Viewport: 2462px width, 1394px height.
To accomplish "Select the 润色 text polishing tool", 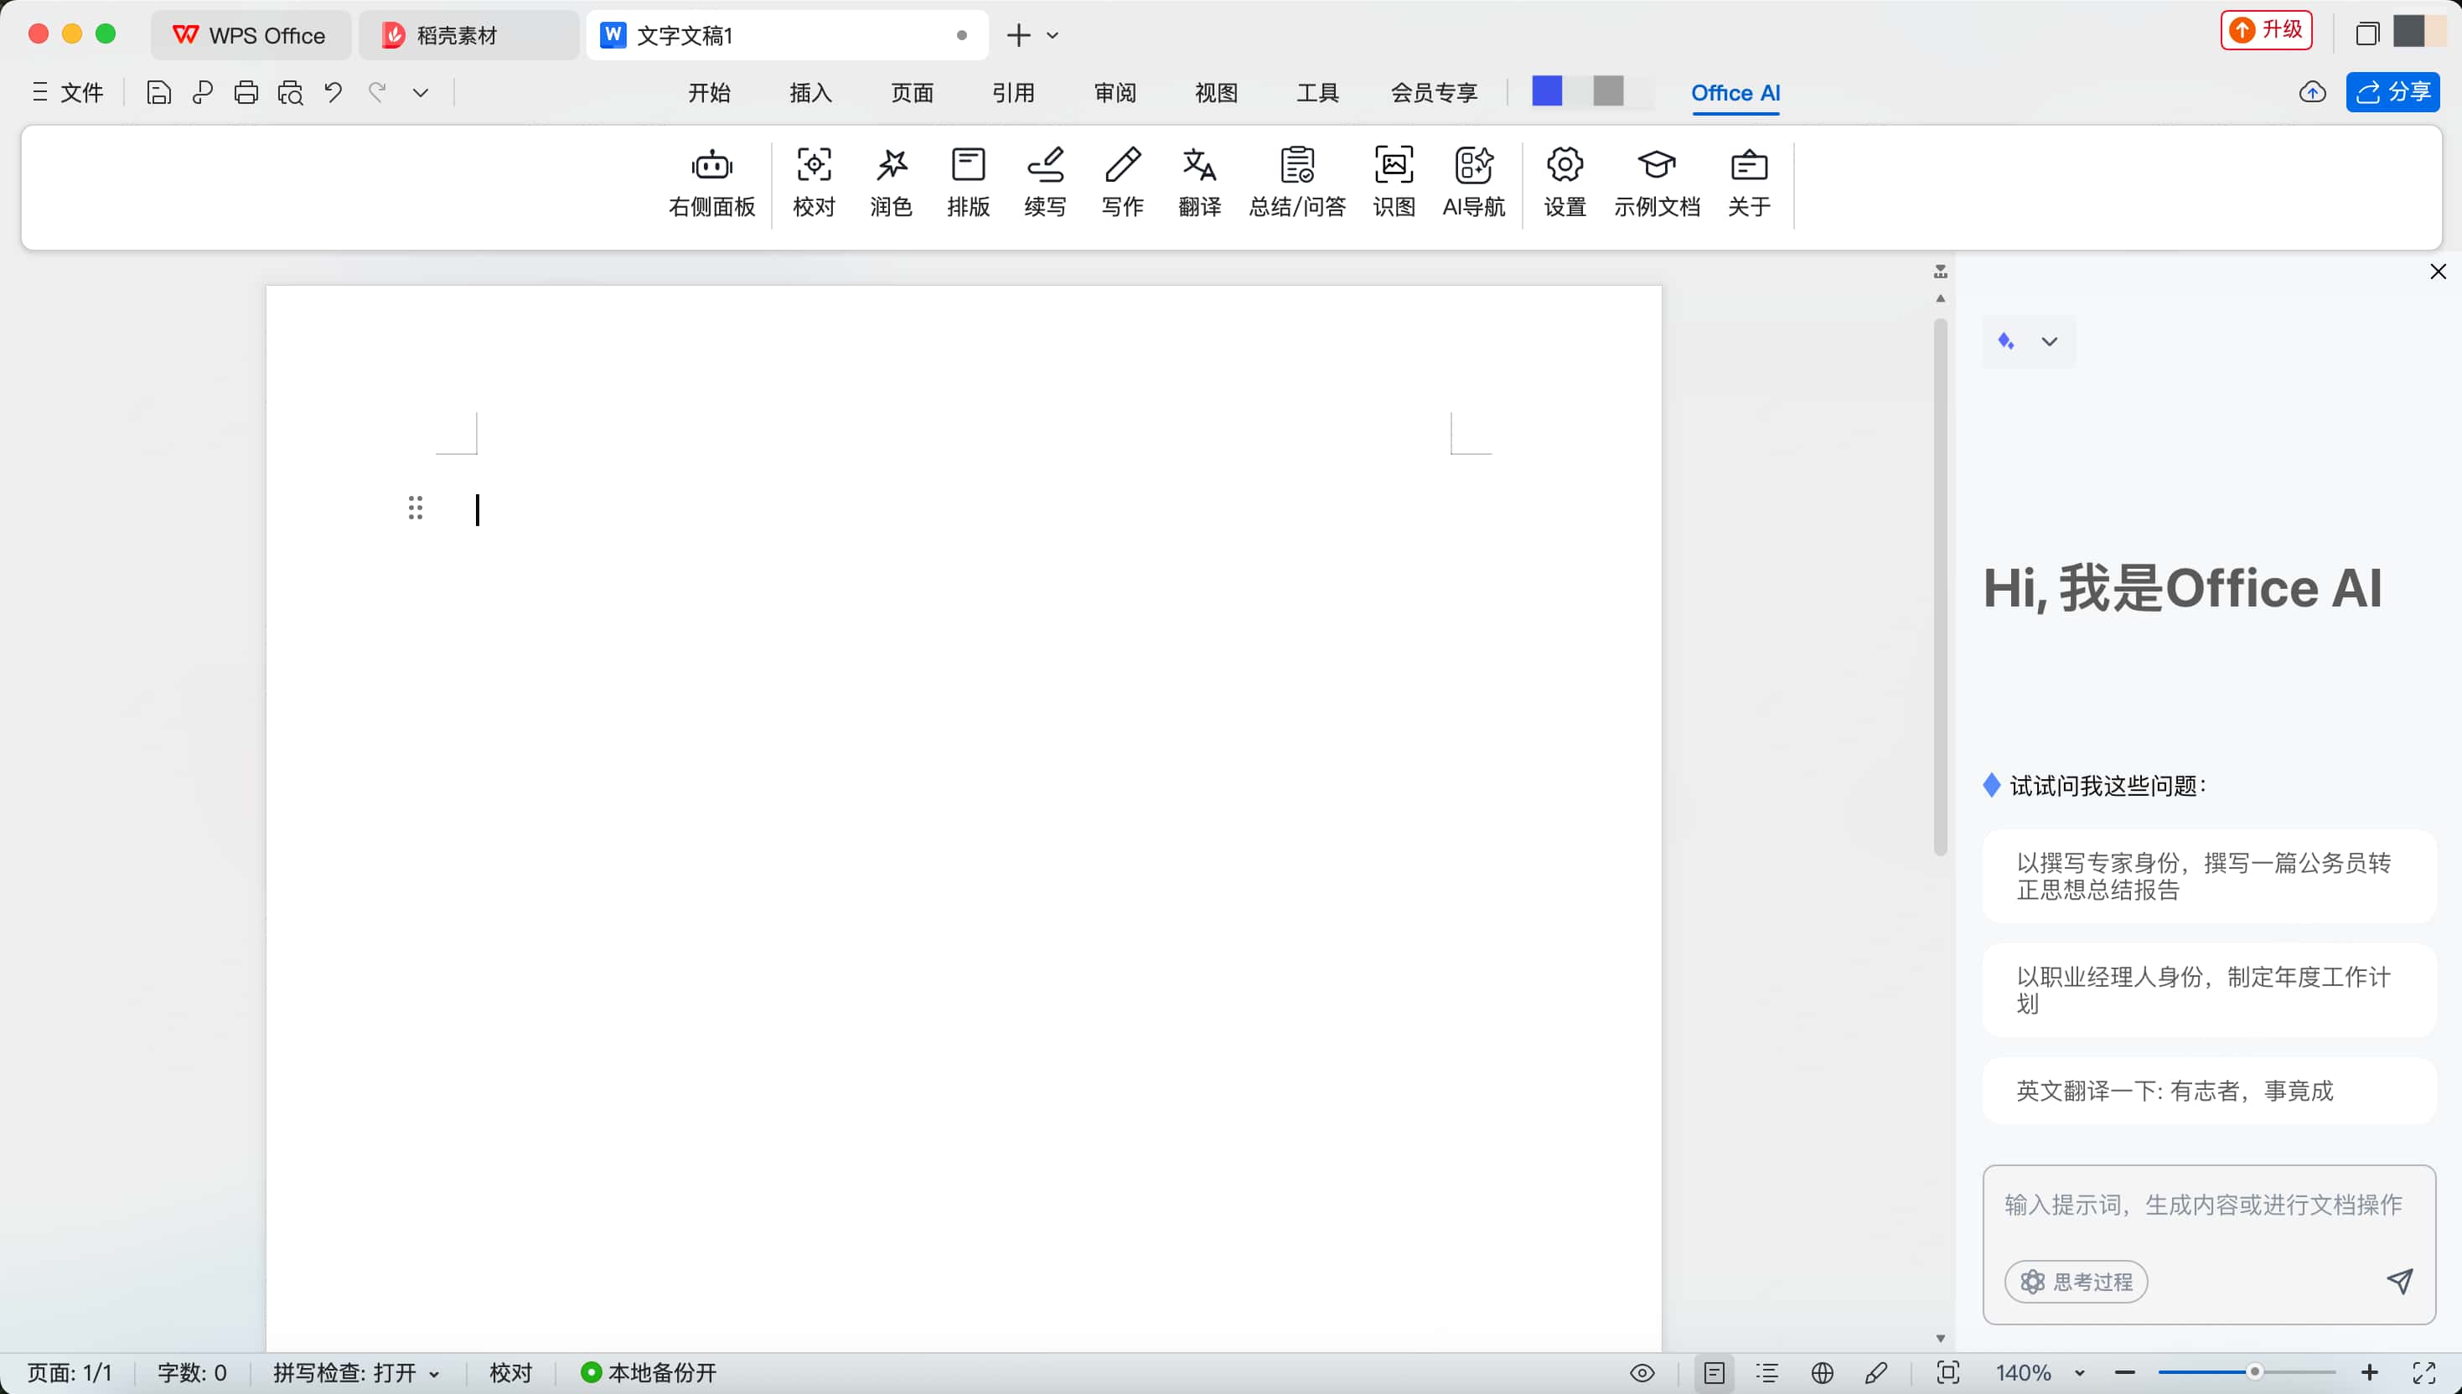I will pyautogui.click(x=891, y=182).
